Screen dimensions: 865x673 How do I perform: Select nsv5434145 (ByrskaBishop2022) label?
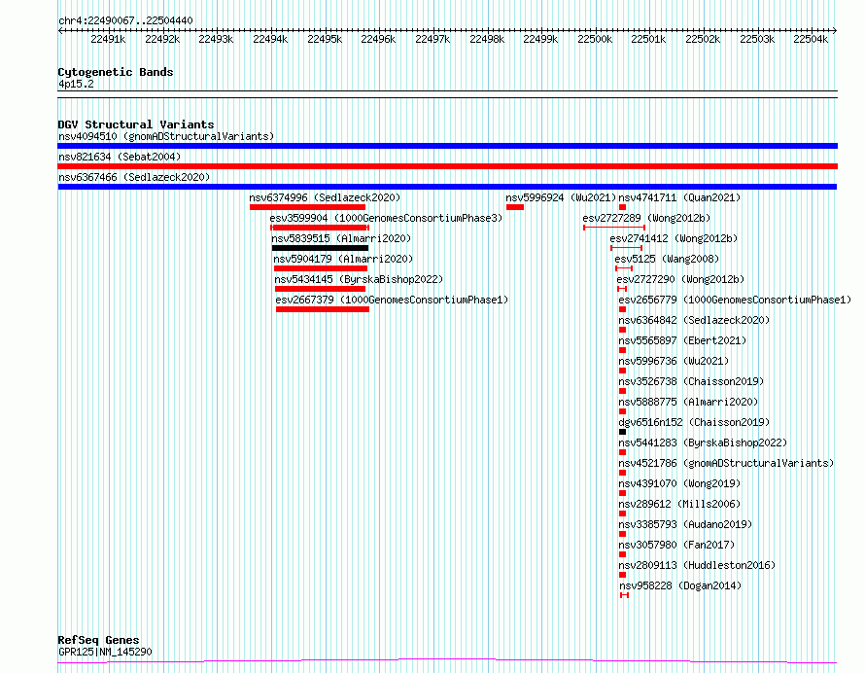(x=359, y=279)
